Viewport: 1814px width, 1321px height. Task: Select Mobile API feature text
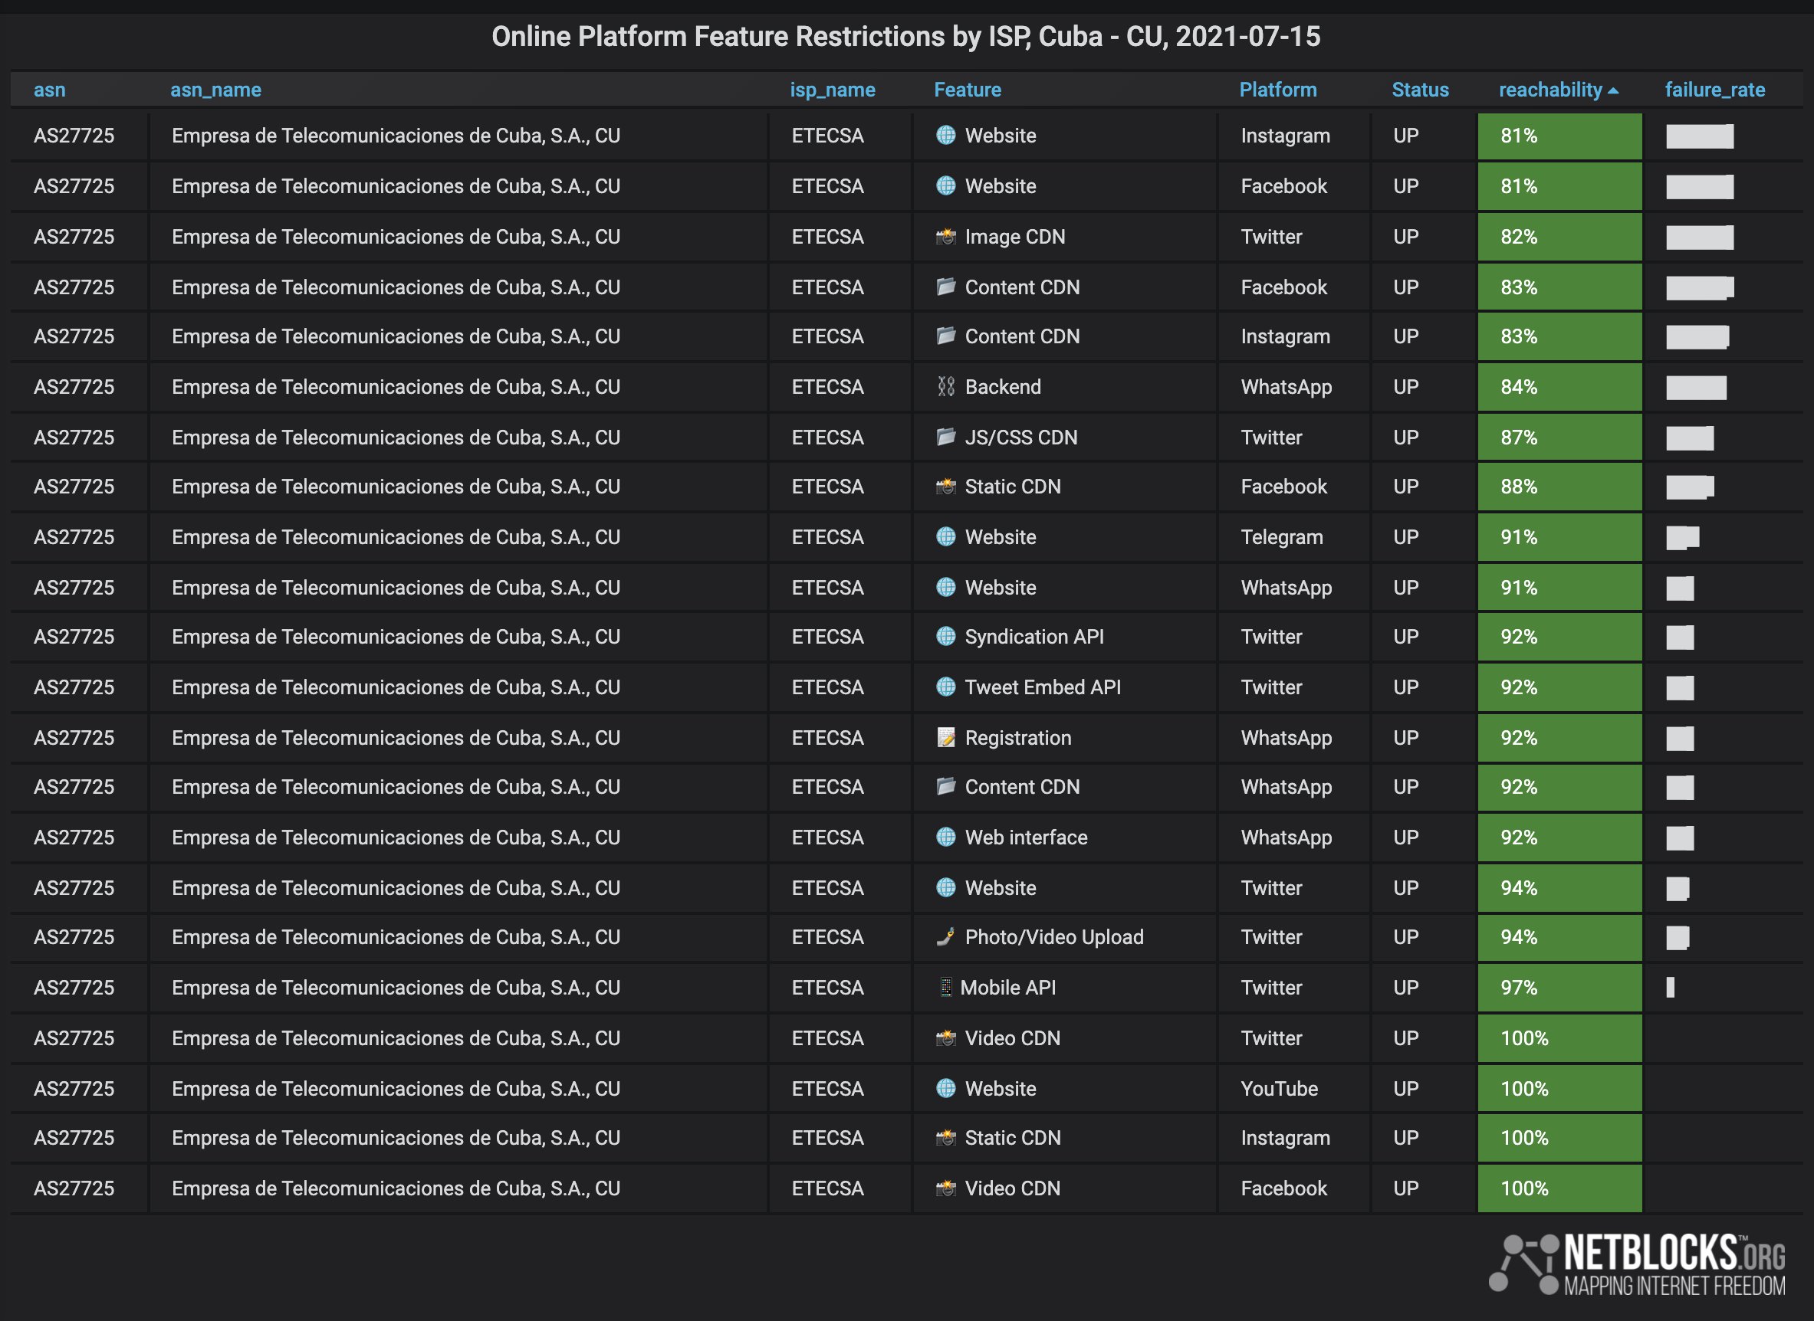coord(1007,988)
